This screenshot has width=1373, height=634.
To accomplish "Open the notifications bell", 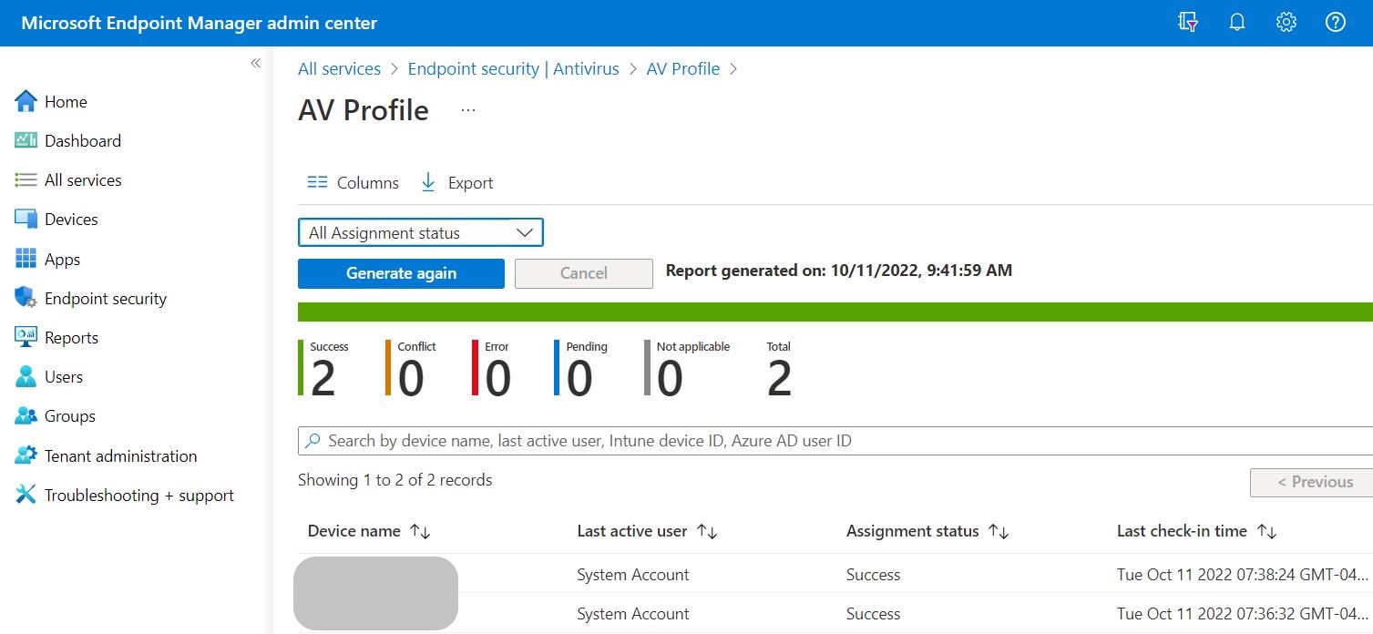I will pos(1237,23).
